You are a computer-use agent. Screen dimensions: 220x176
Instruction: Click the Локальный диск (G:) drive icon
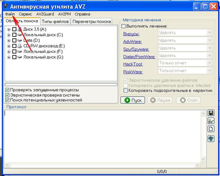coord(20,57)
